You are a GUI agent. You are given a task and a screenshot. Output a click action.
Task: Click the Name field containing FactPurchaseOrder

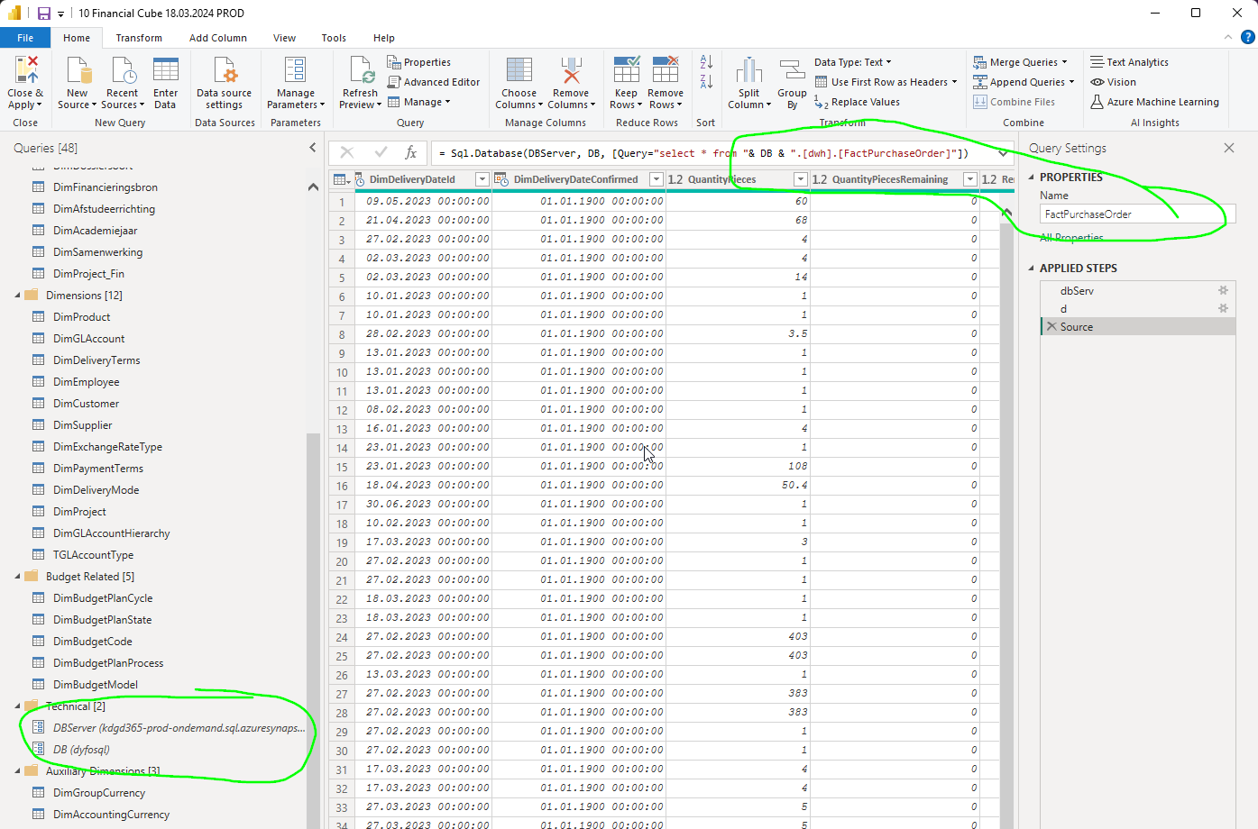click(1138, 214)
